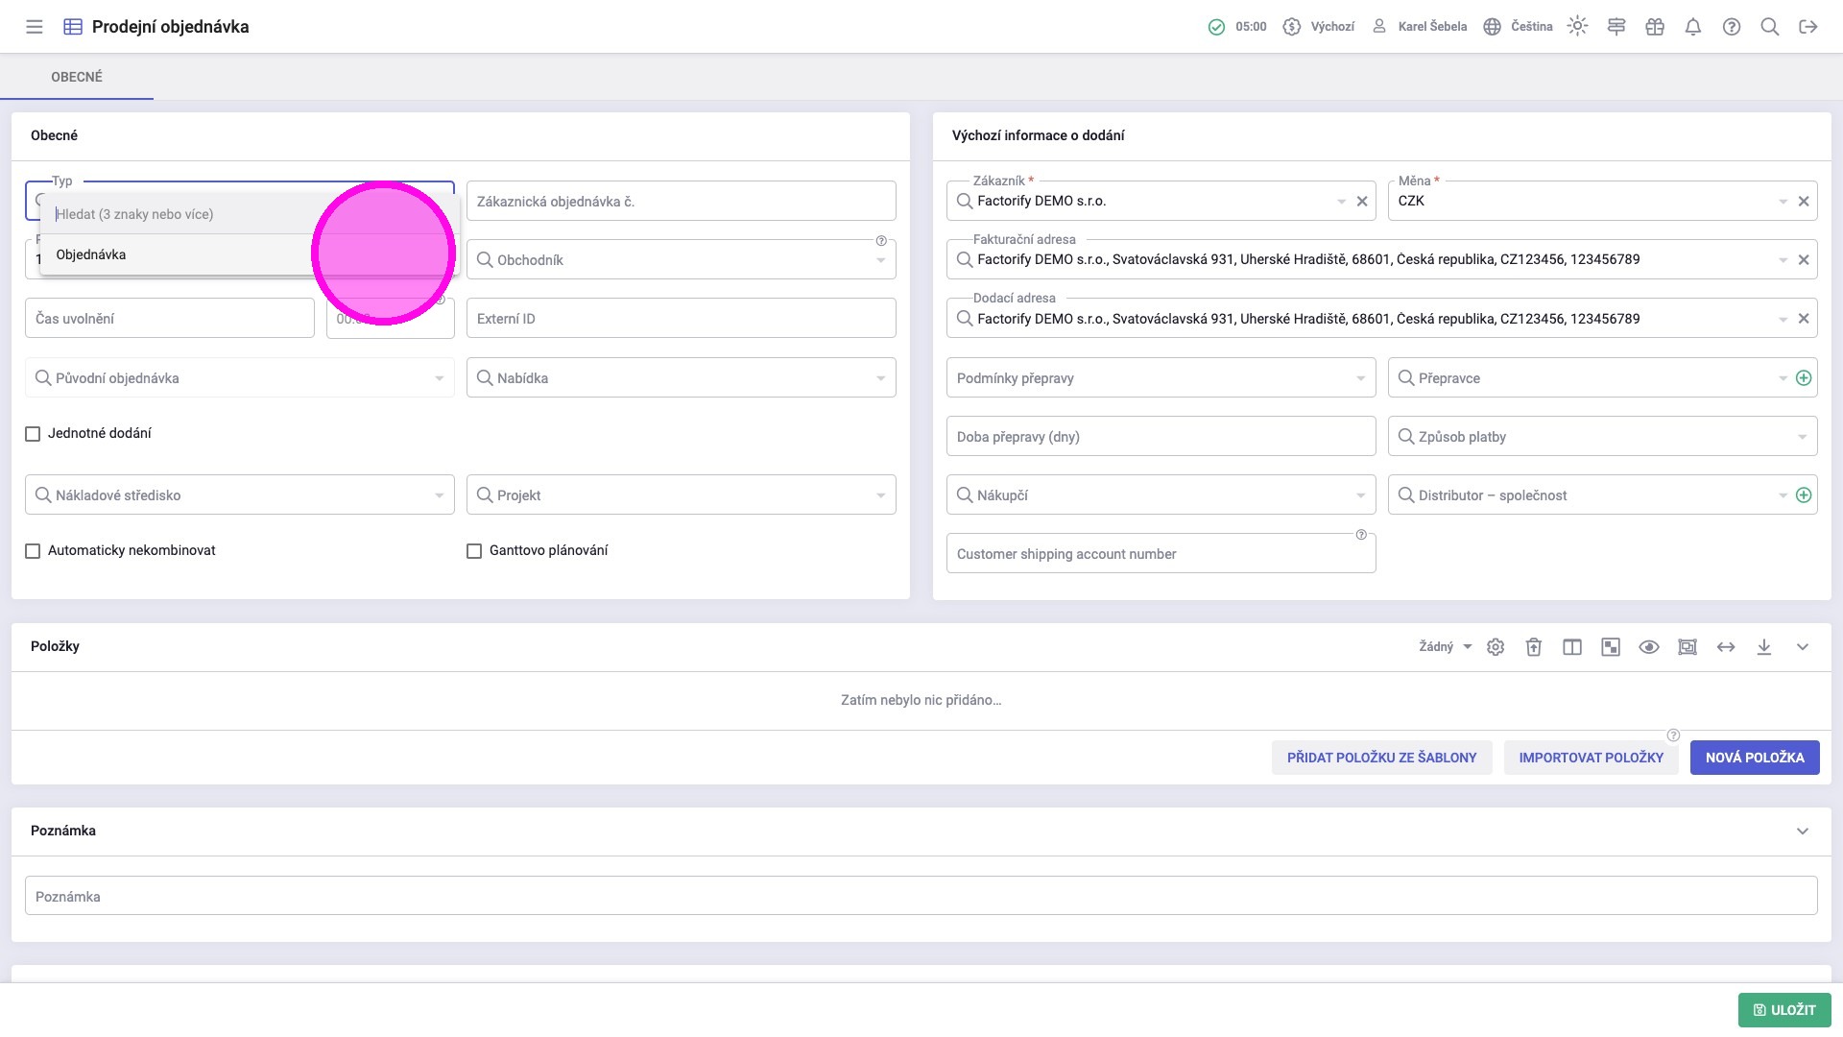Open the help question mark icon
The height and width of the screenshot is (1037, 1843).
coord(1732,27)
